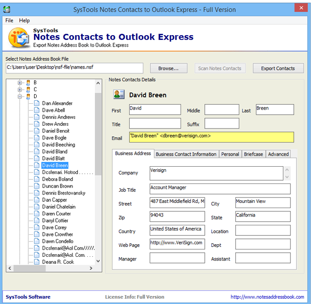The height and width of the screenshot is (304, 315).
Task: Click the document icon beside Dan Alexander
Action: (37, 103)
